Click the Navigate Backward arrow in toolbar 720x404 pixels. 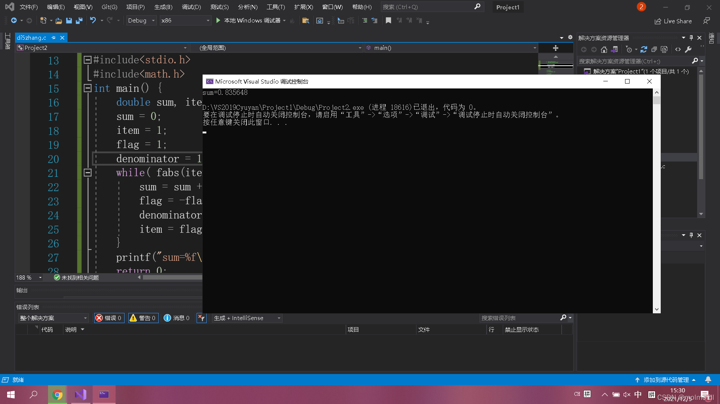click(14, 21)
